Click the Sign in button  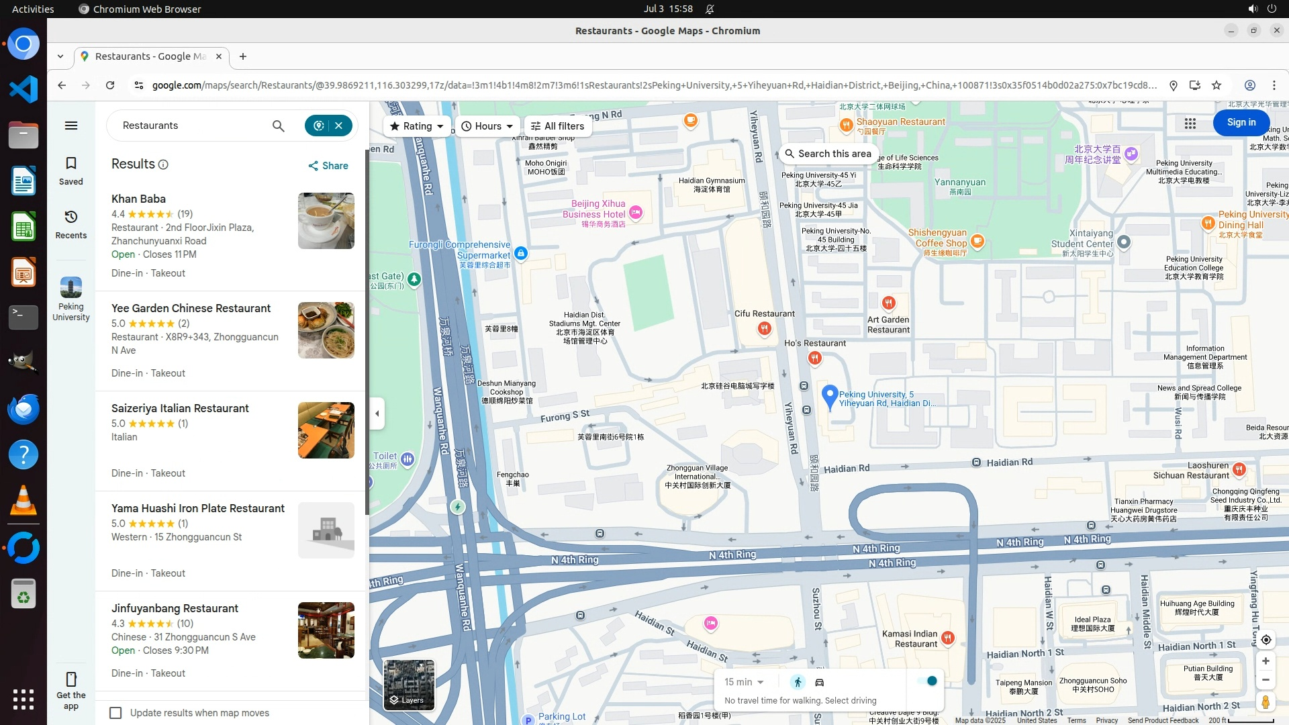coord(1241,123)
